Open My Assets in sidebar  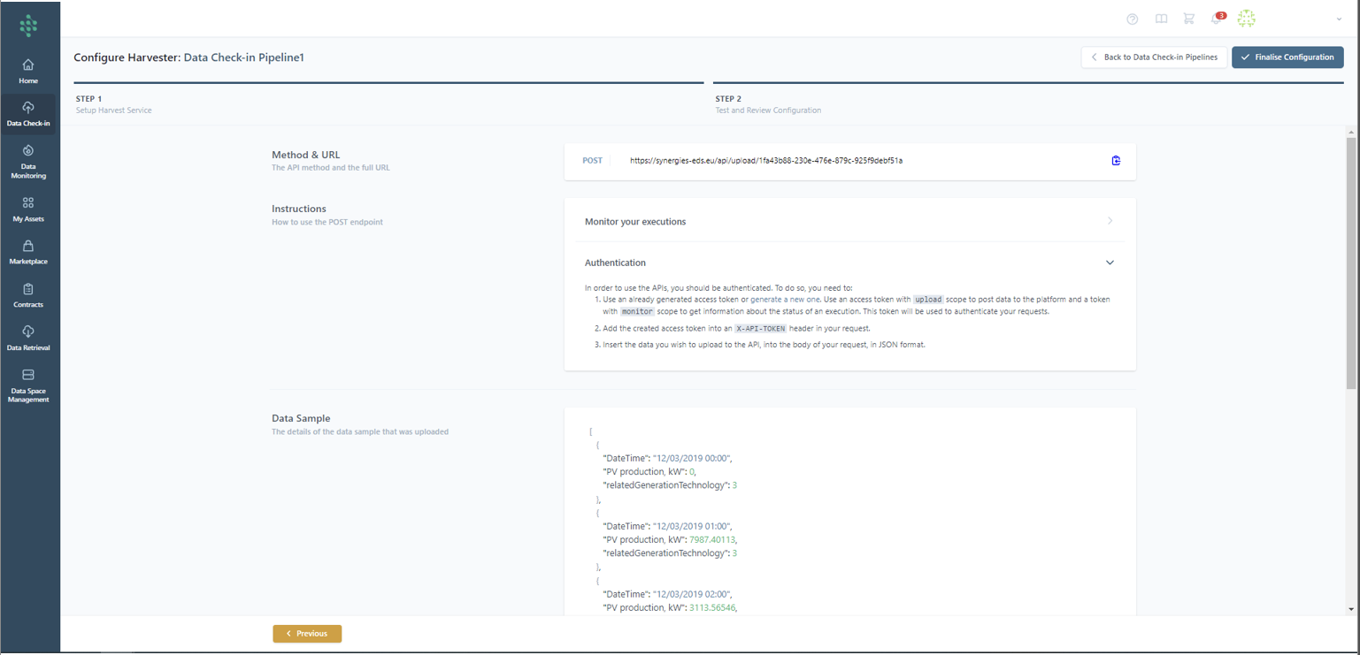coord(28,209)
